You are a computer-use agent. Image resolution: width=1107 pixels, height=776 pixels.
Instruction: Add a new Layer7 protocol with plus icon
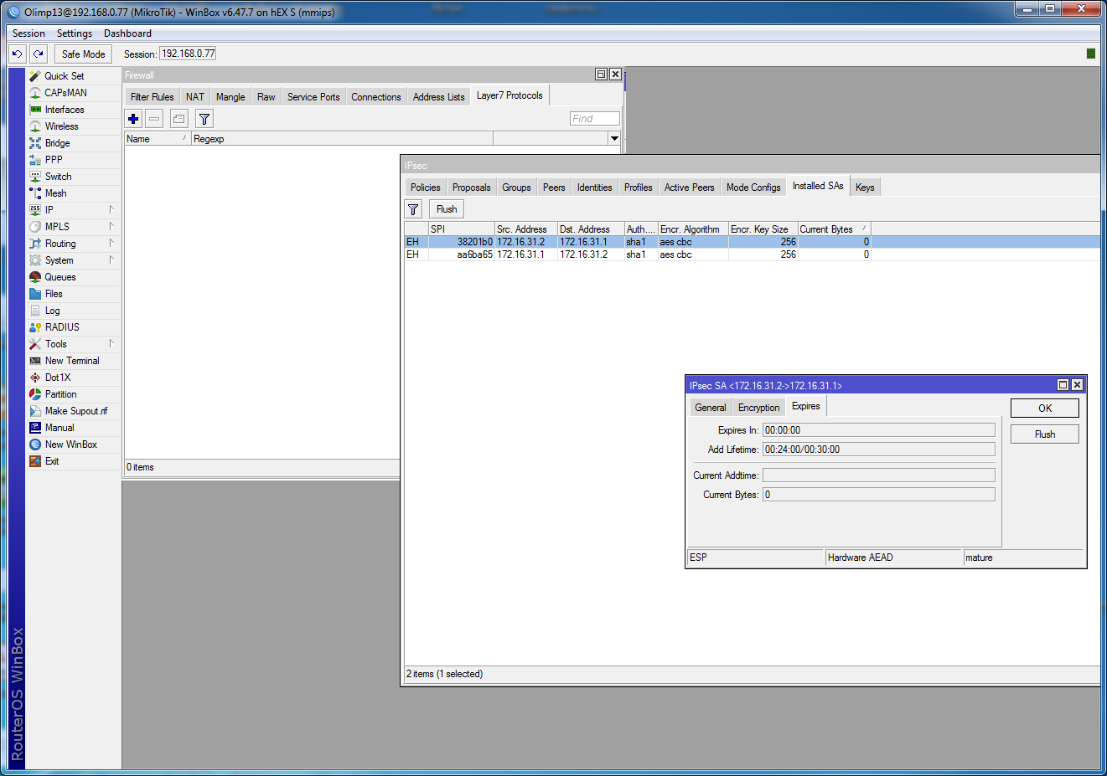pos(133,119)
